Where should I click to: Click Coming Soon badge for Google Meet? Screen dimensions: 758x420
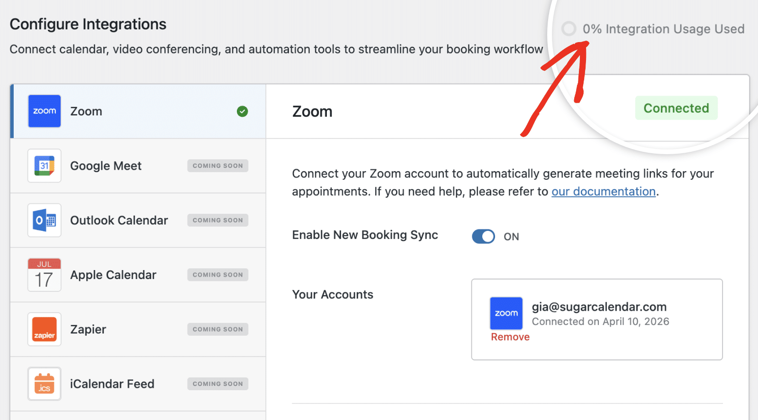point(218,166)
